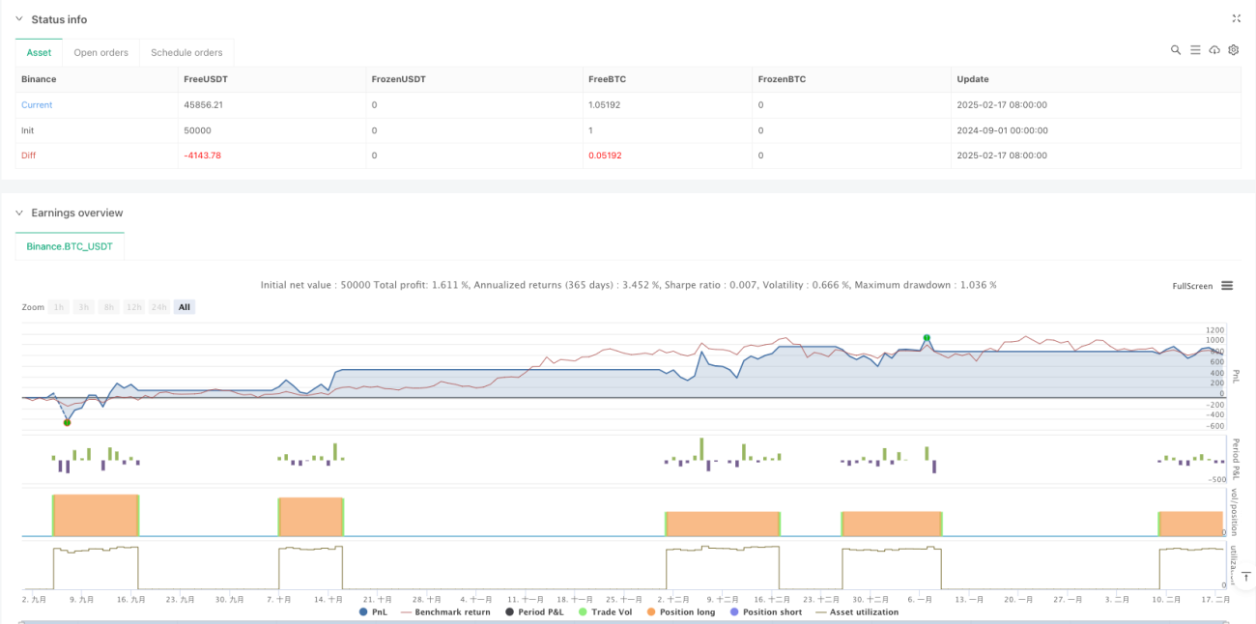The height and width of the screenshot is (624, 1256).
Task: Toggle the PnL series in the legend
Action: pyautogui.click(x=375, y=611)
